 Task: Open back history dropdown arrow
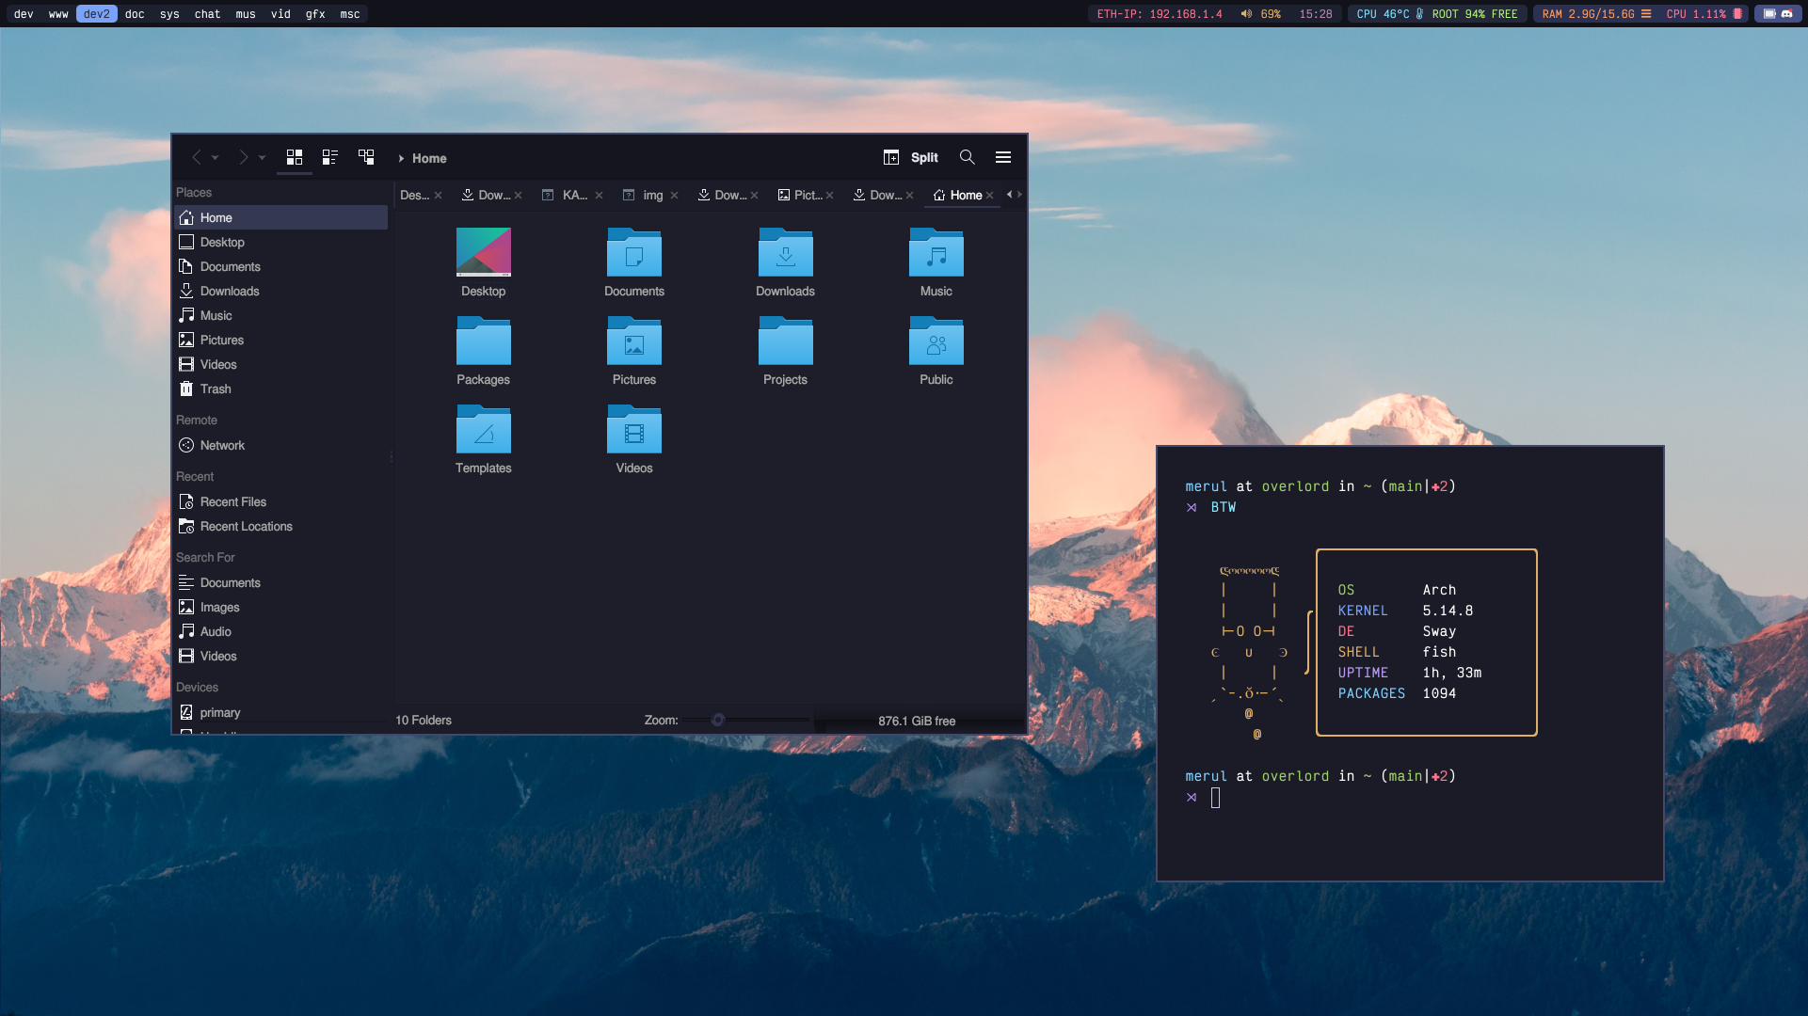point(216,158)
